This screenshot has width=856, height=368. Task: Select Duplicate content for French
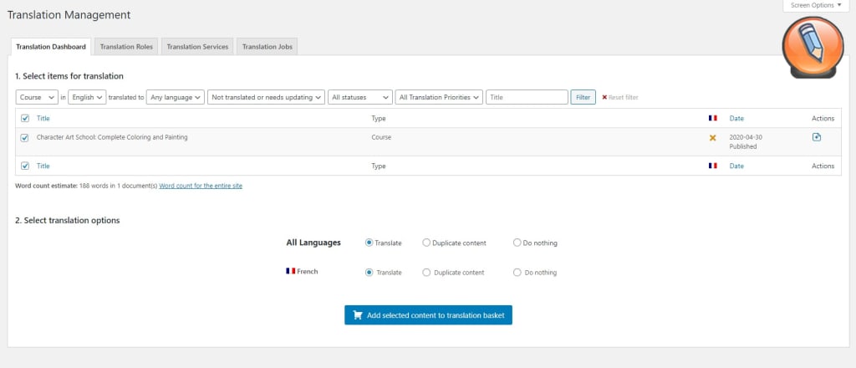pos(426,272)
